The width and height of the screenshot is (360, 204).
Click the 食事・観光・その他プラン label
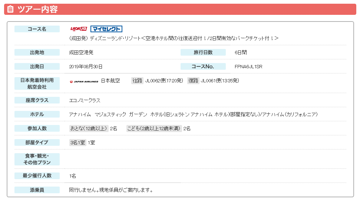click(37, 159)
